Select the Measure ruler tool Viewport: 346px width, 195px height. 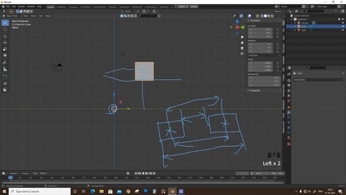tap(5, 69)
